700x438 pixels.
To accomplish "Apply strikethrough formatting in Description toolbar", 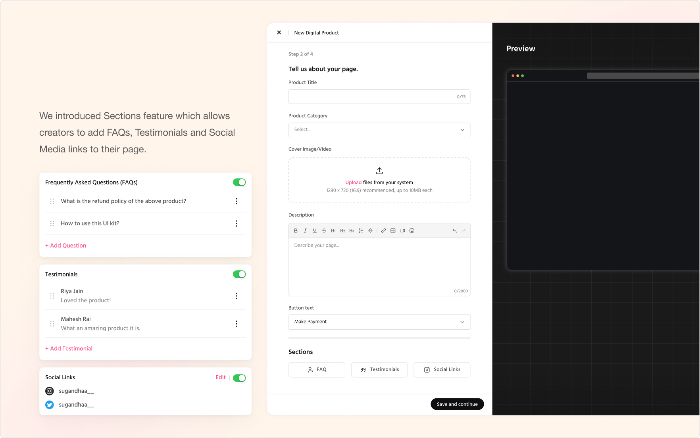I will coord(324,231).
